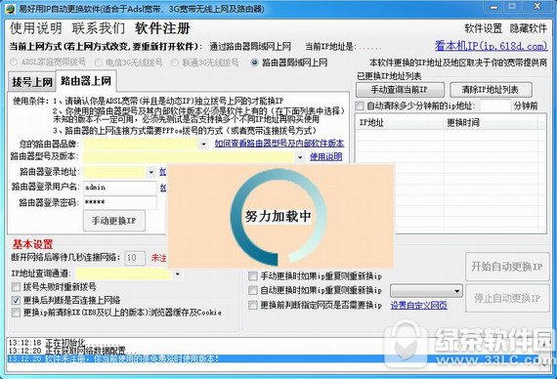Click 清除IP地址列表 button
Screen dimensions: 557x379
pos(491,90)
